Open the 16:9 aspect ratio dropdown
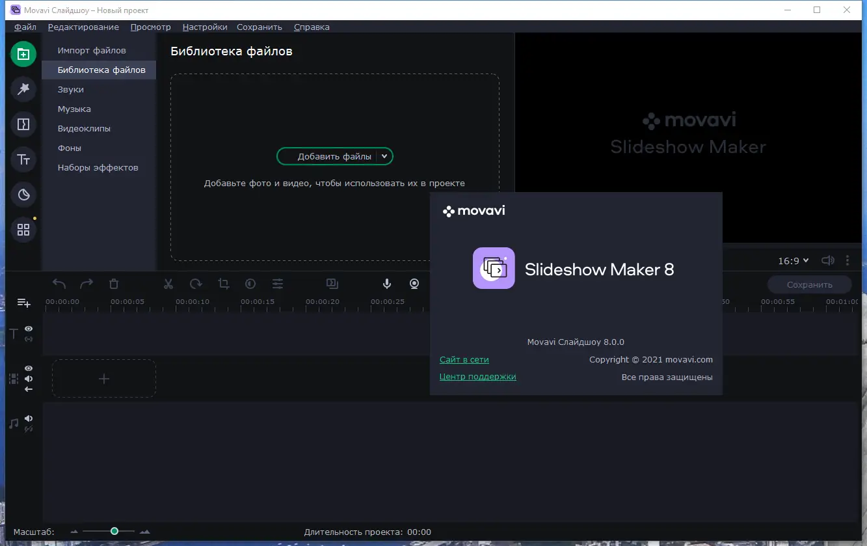The width and height of the screenshot is (867, 546). (792, 260)
